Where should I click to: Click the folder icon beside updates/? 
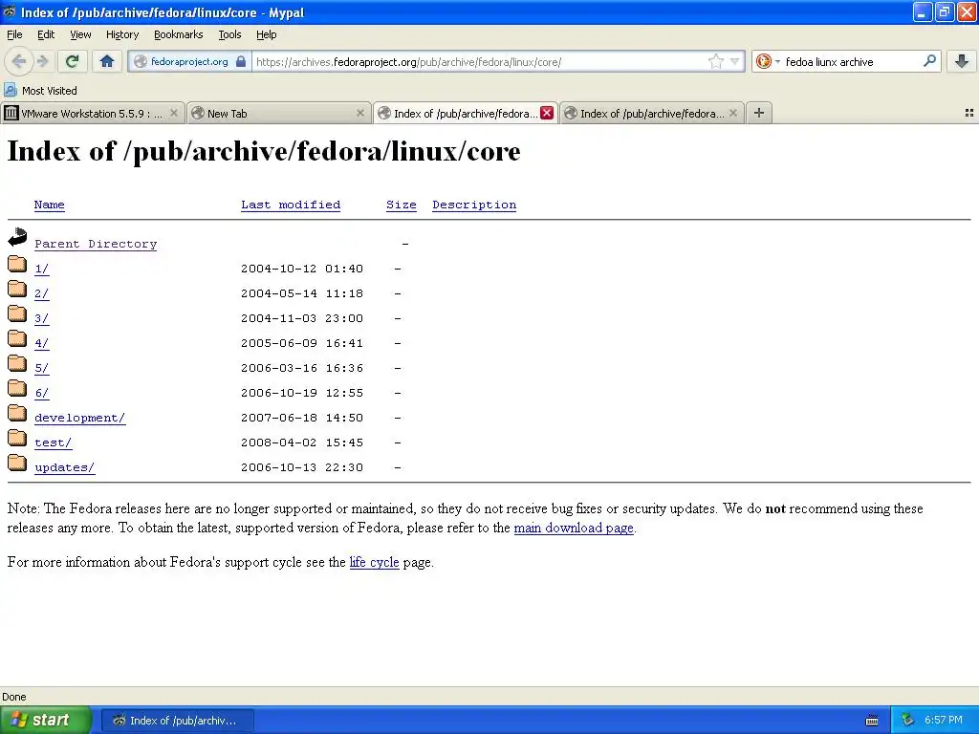point(17,464)
